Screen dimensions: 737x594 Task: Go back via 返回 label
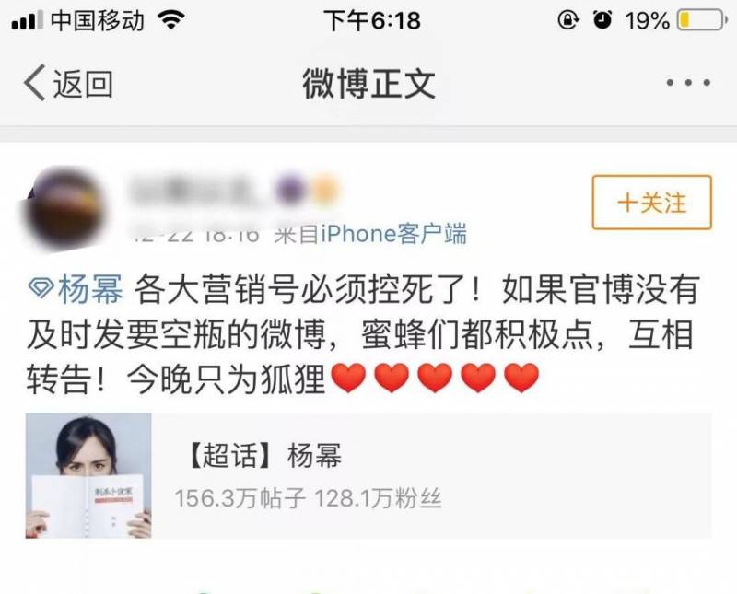pos(83,84)
